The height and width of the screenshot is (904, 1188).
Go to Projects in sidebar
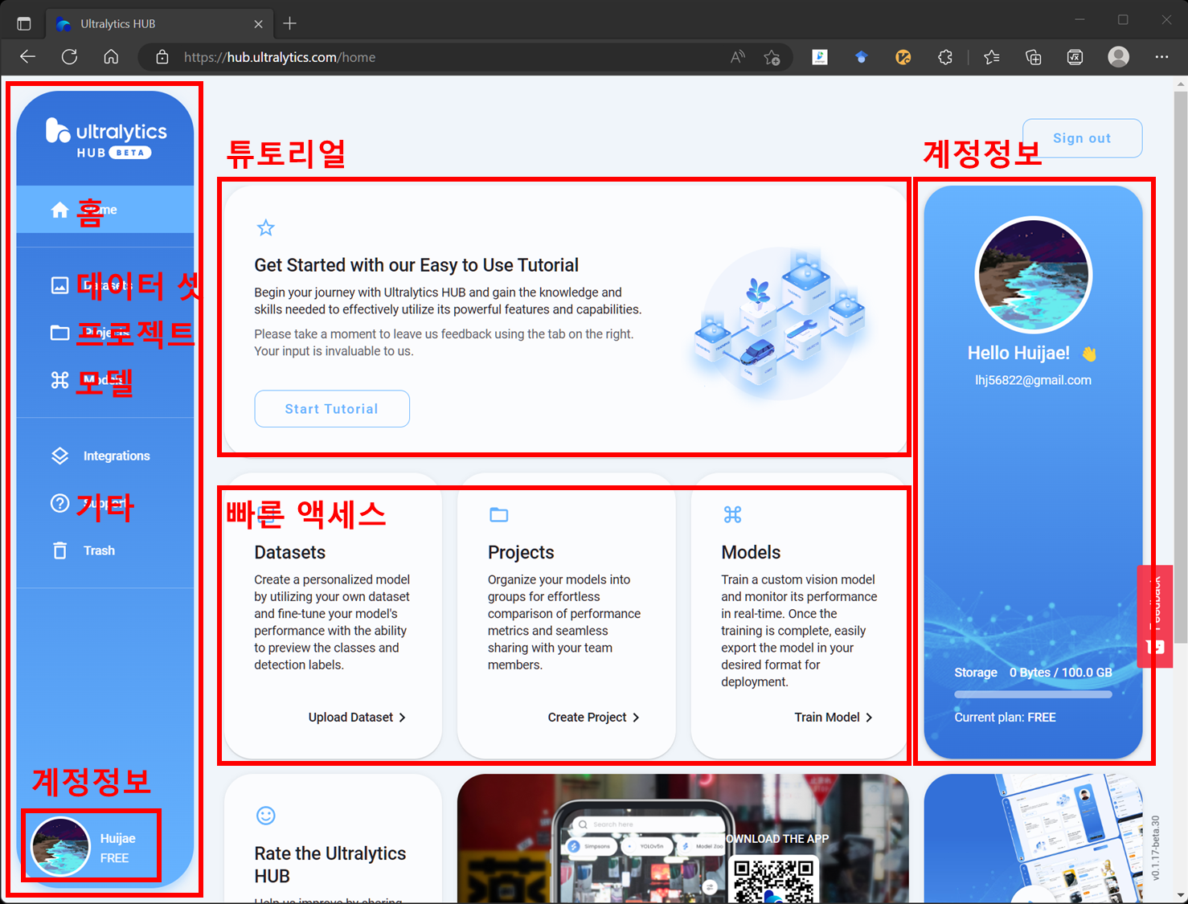tap(104, 333)
